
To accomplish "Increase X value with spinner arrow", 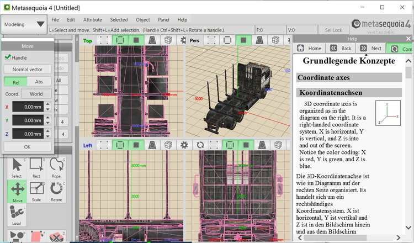I will pyautogui.click(x=48, y=105).
